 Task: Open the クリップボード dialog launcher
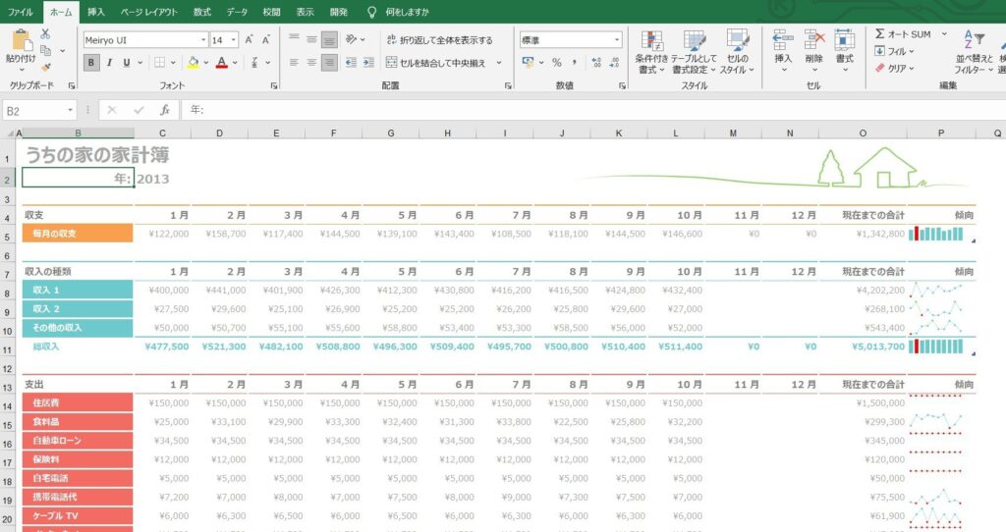tap(72, 85)
